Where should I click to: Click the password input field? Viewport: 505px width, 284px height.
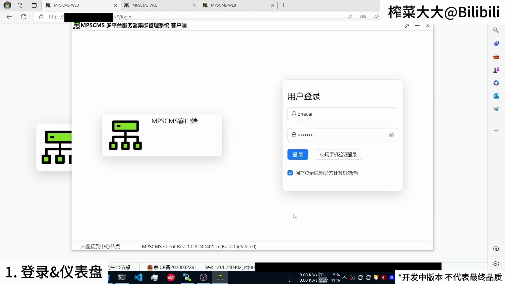[343, 135]
